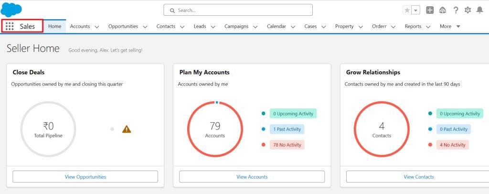Click the Plan My Accounts card title

pyautogui.click(x=204, y=72)
